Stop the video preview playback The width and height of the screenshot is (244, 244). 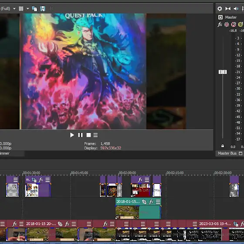pos(88,135)
